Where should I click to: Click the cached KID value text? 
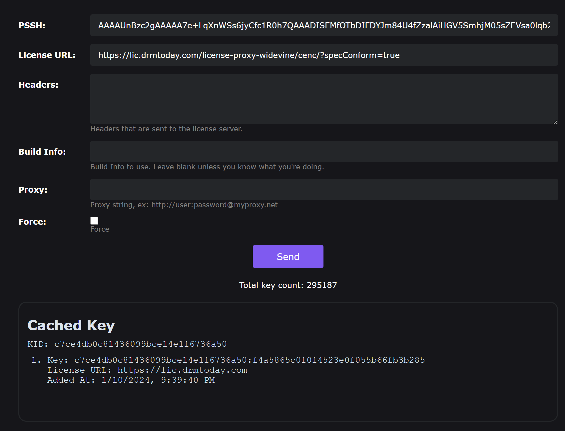(140, 344)
